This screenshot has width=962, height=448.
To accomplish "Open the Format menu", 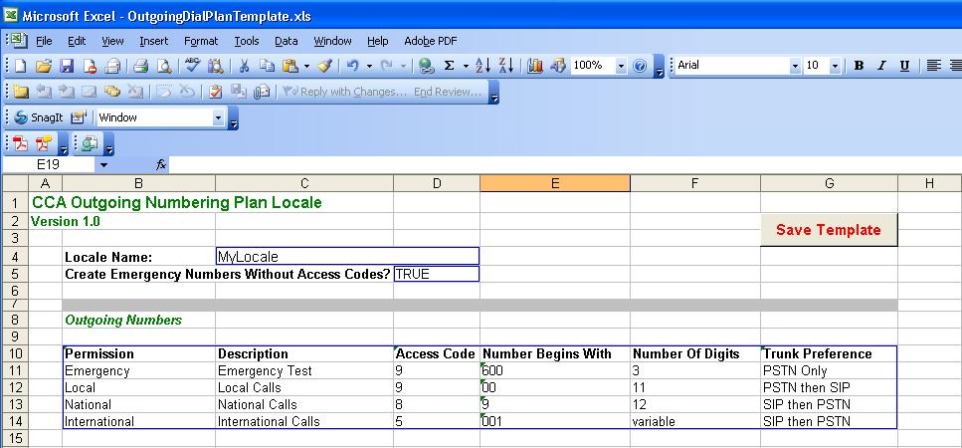I will point(201,41).
